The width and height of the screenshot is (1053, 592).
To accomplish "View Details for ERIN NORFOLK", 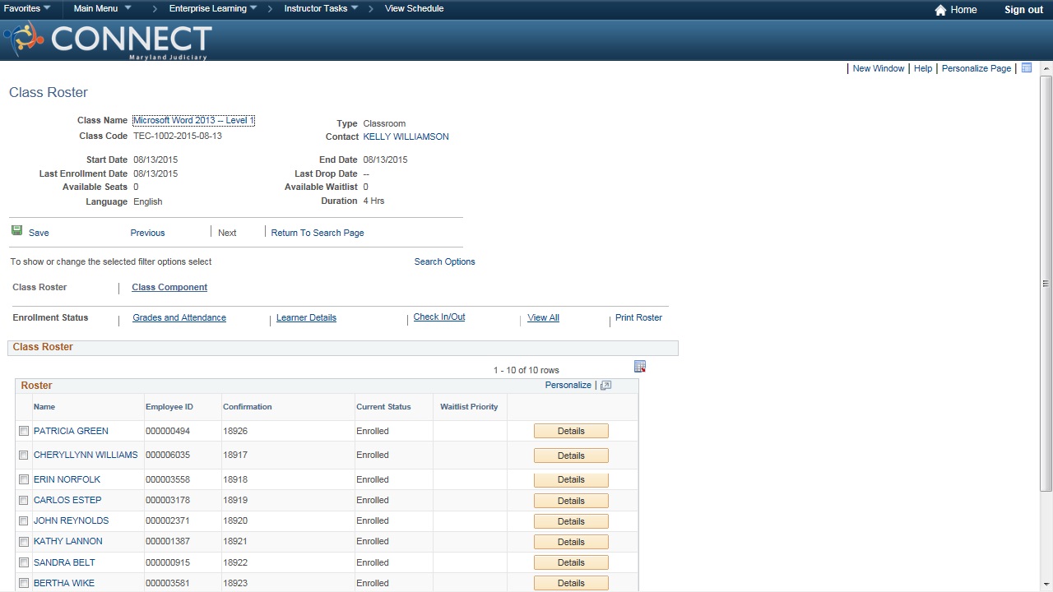I will click(x=571, y=479).
